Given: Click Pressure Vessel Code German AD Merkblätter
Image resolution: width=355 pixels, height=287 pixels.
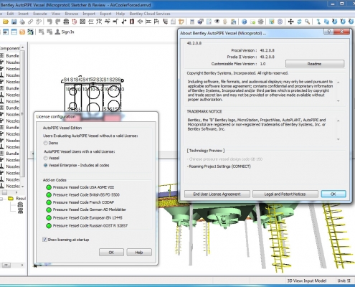Looking at the screenshot, I should (90, 210).
